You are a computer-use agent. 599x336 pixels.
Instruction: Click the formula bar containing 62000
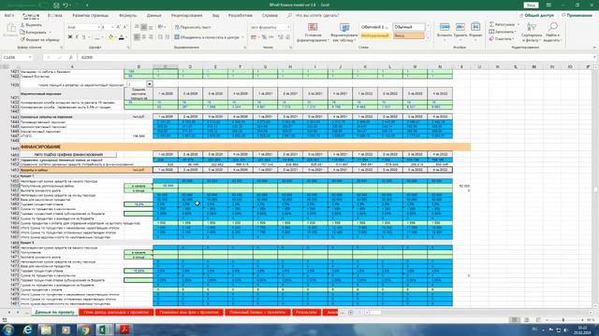pyautogui.click(x=336, y=57)
